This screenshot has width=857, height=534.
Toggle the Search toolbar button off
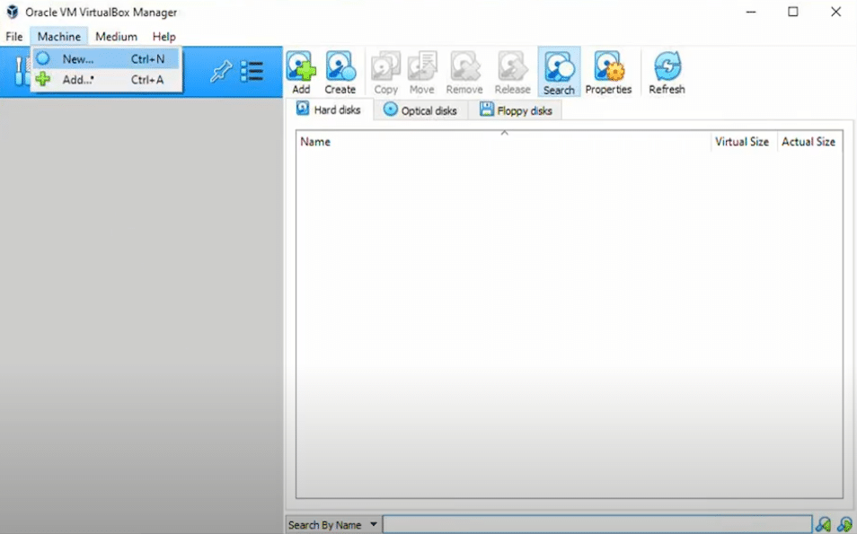pos(559,72)
